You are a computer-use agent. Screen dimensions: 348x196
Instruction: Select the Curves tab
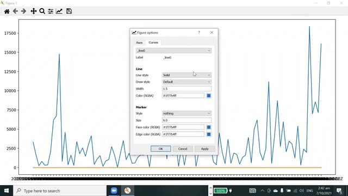pos(153,42)
